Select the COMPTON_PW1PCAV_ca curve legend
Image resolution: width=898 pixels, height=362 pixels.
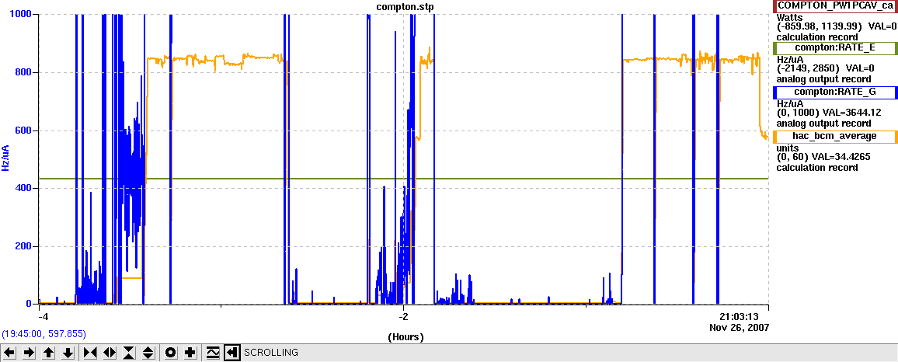point(835,5)
